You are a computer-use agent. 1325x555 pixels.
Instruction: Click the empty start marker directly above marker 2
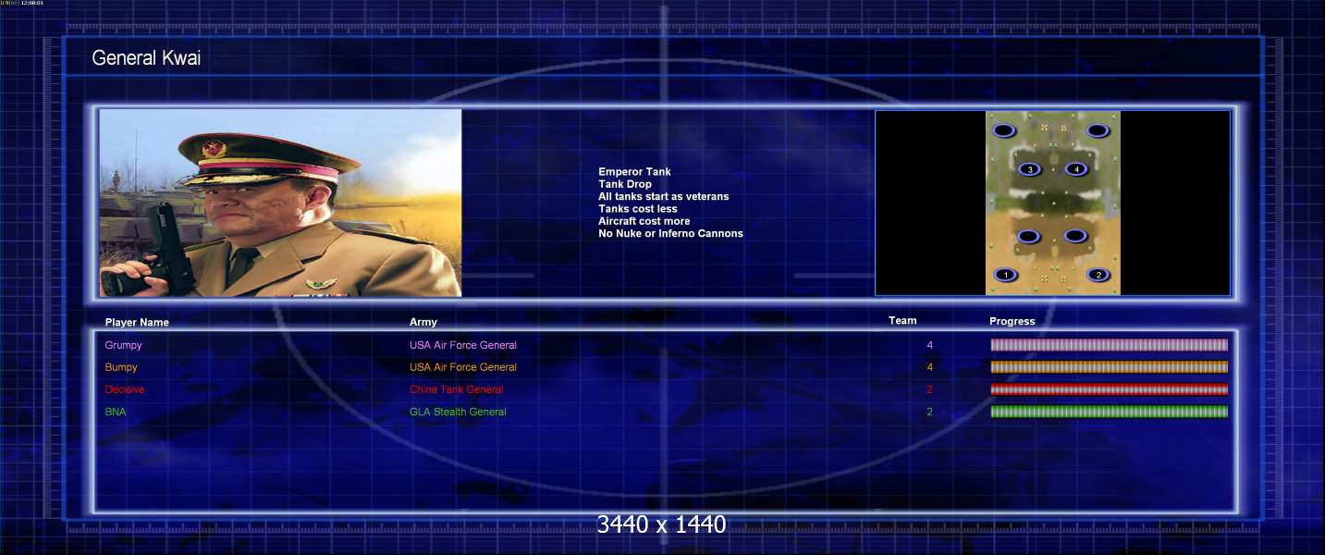(1074, 237)
